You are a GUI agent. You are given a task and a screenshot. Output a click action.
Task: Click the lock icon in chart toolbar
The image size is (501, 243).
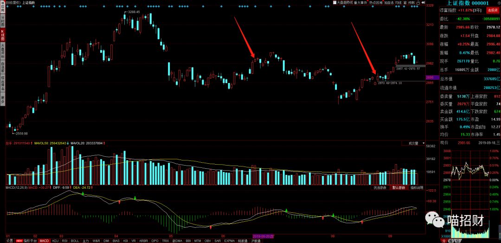418,3
